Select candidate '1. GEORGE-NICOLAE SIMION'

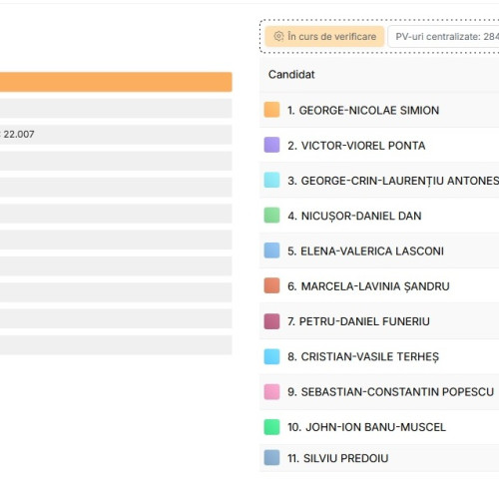363,110
